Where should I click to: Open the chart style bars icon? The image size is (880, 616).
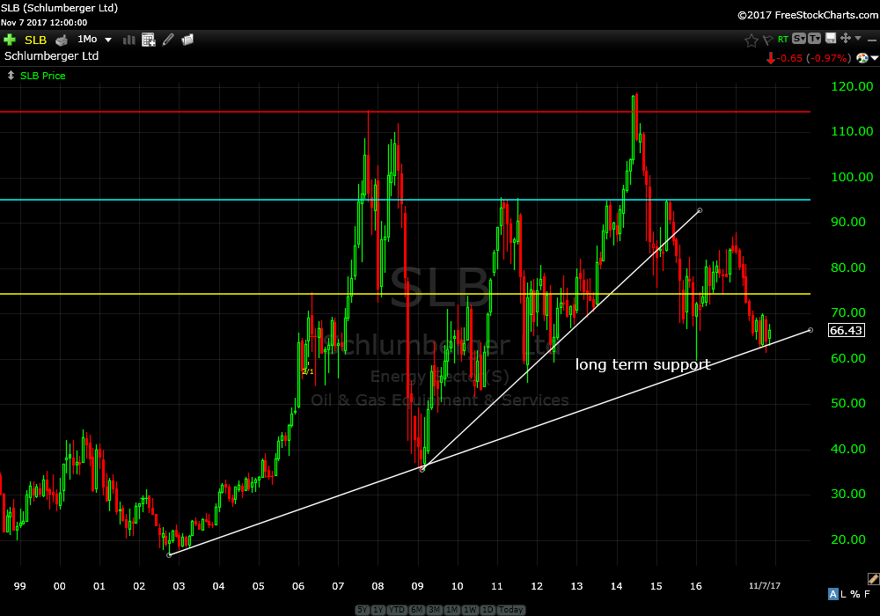pyautogui.click(x=129, y=40)
